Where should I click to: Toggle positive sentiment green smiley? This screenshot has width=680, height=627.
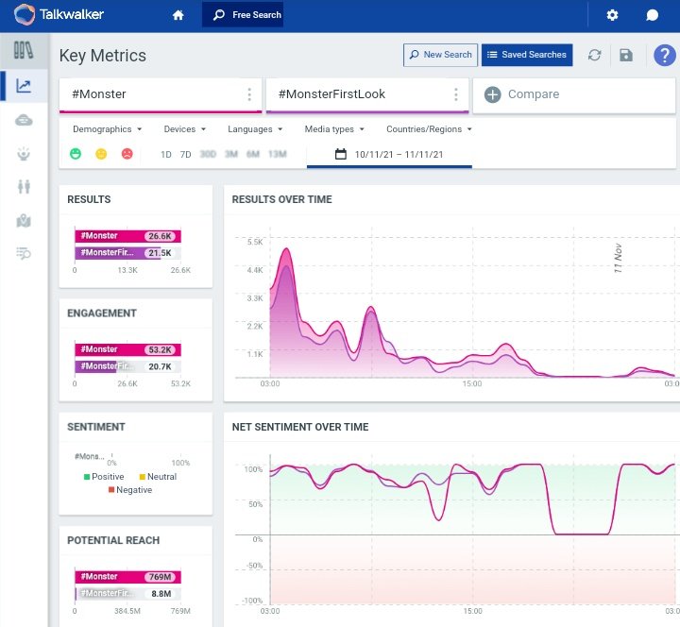click(76, 154)
